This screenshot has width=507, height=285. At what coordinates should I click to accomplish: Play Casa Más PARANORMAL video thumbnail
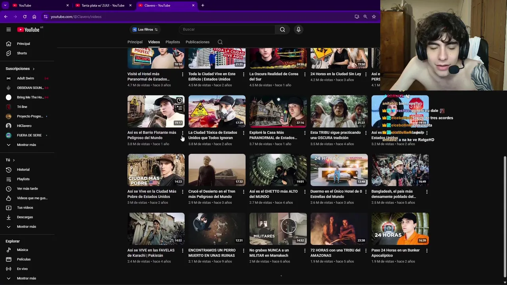[278, 111]
